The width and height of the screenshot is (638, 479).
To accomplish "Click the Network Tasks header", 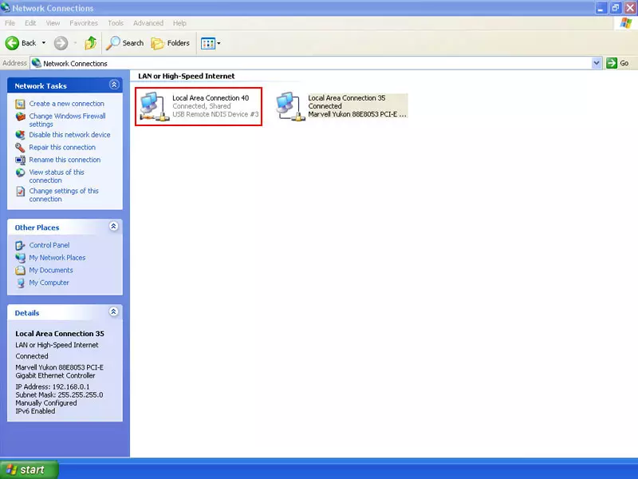I will coord(65,85).
